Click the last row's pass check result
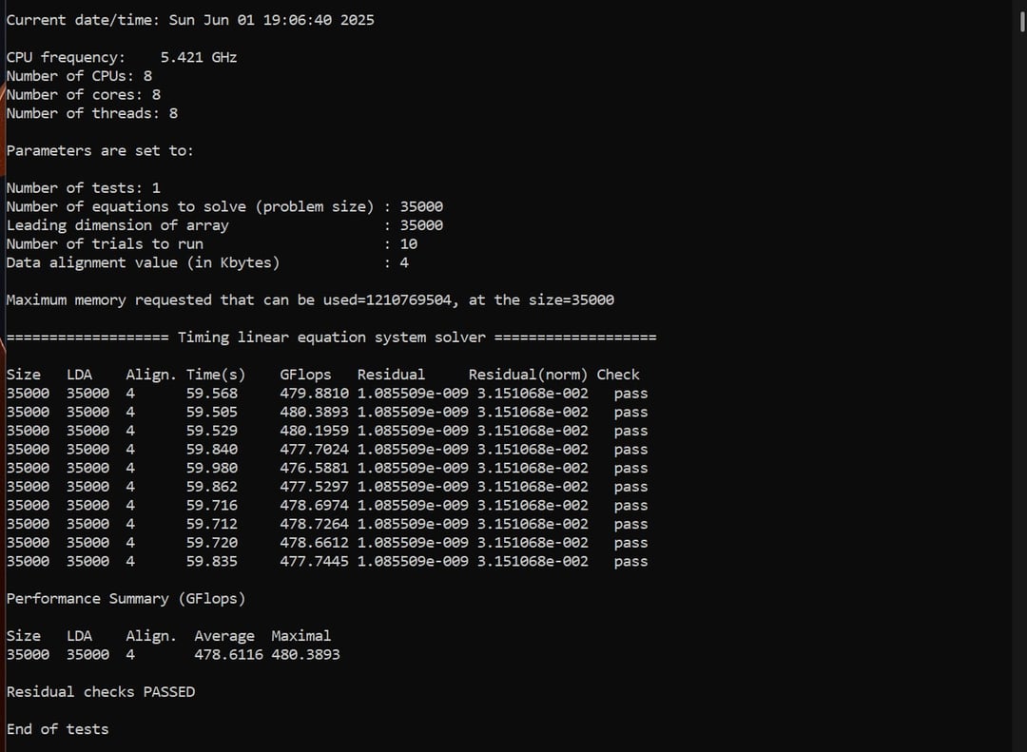1027x752 pixels. 630,561
